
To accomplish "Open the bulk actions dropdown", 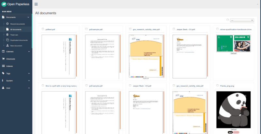I will coord(242,20).
